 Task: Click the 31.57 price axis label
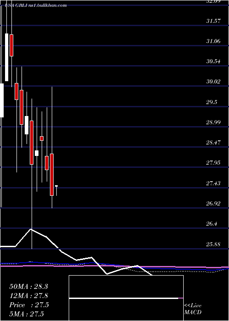click(213, 21)
